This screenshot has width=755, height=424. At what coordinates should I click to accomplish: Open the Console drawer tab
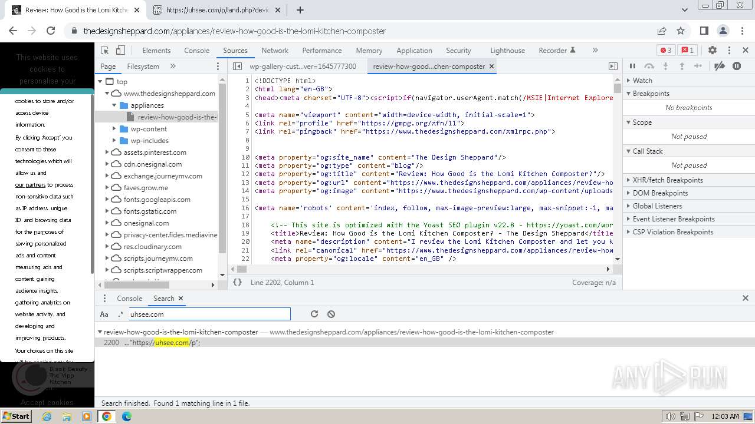point(130,299)
